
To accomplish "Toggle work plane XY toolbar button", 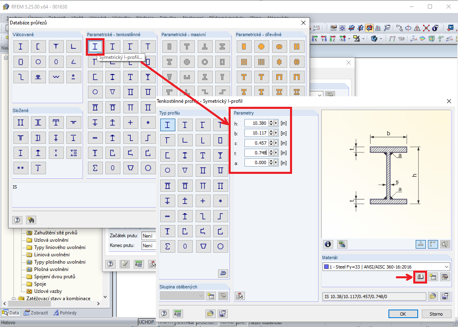I will [351, 28].
